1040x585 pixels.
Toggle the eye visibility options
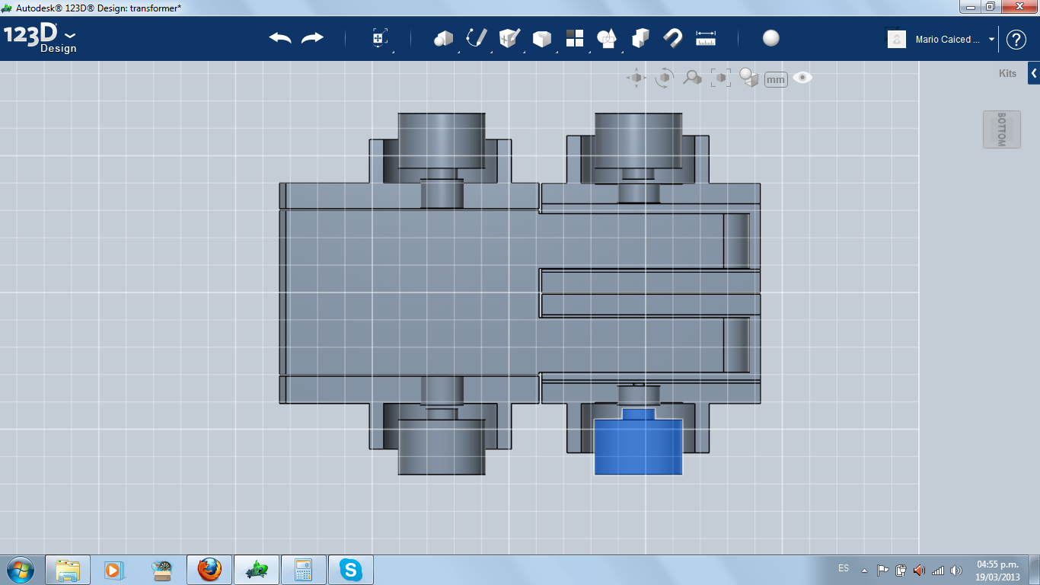802,78
